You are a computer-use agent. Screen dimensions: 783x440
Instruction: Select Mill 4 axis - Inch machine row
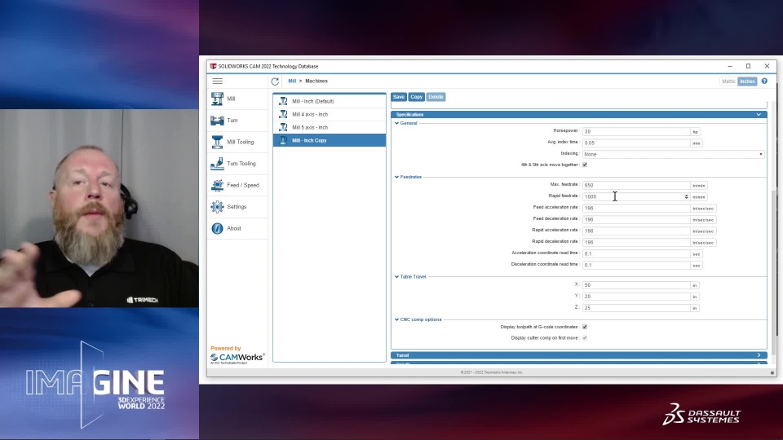click(x=330, y=114)
